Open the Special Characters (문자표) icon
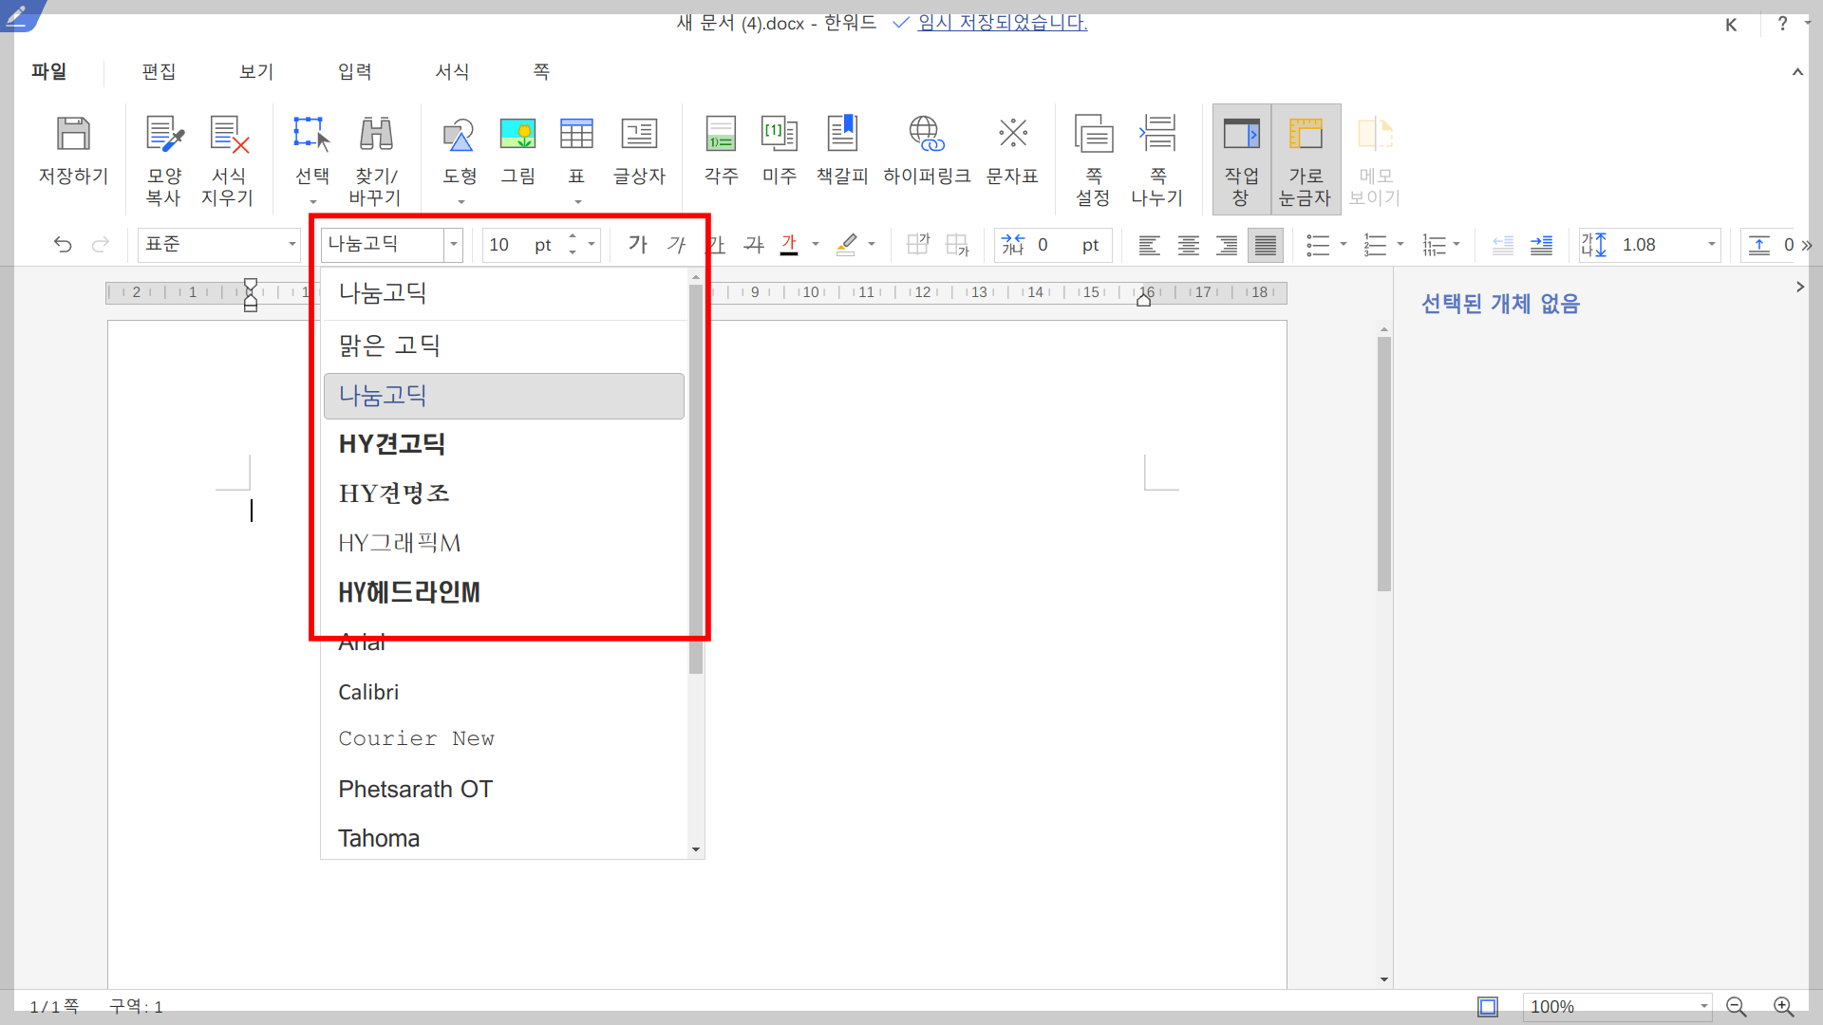The image size is (1823, 1025). coord(1012,135)
